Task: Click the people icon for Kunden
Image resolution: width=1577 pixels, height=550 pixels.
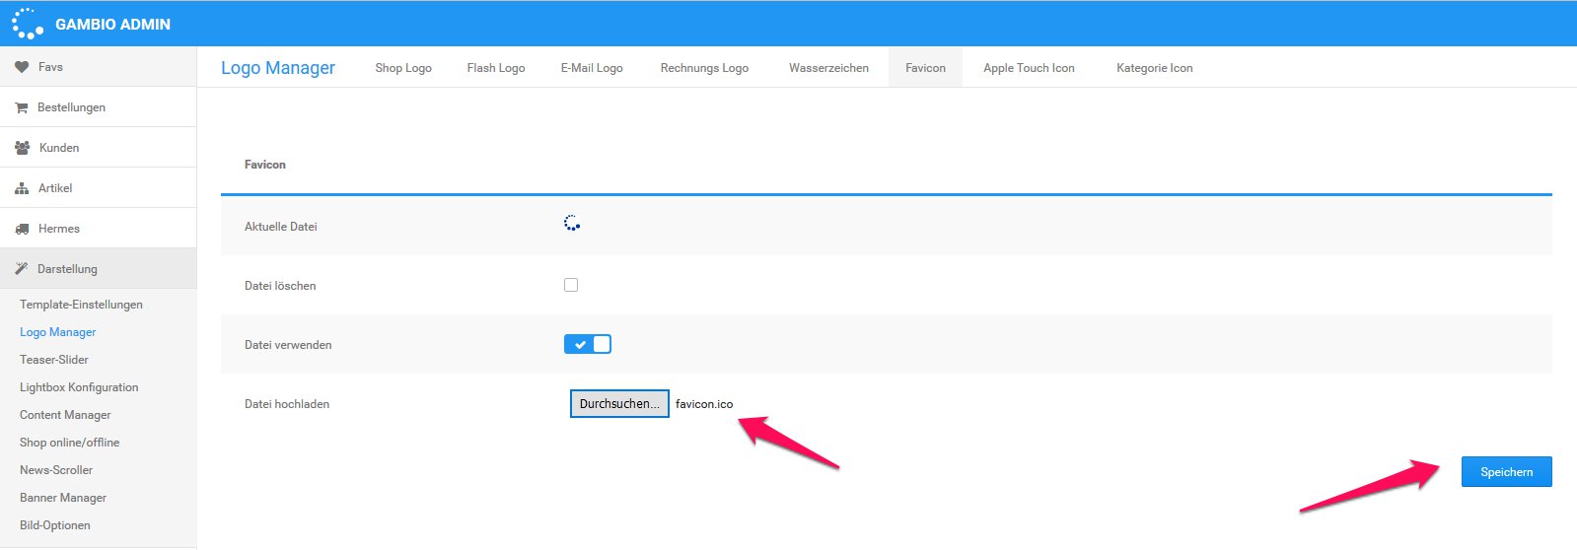Action: pos(22,148)
